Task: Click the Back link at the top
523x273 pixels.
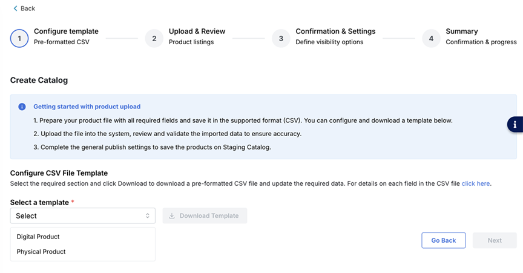Action: tap(27, 8)
